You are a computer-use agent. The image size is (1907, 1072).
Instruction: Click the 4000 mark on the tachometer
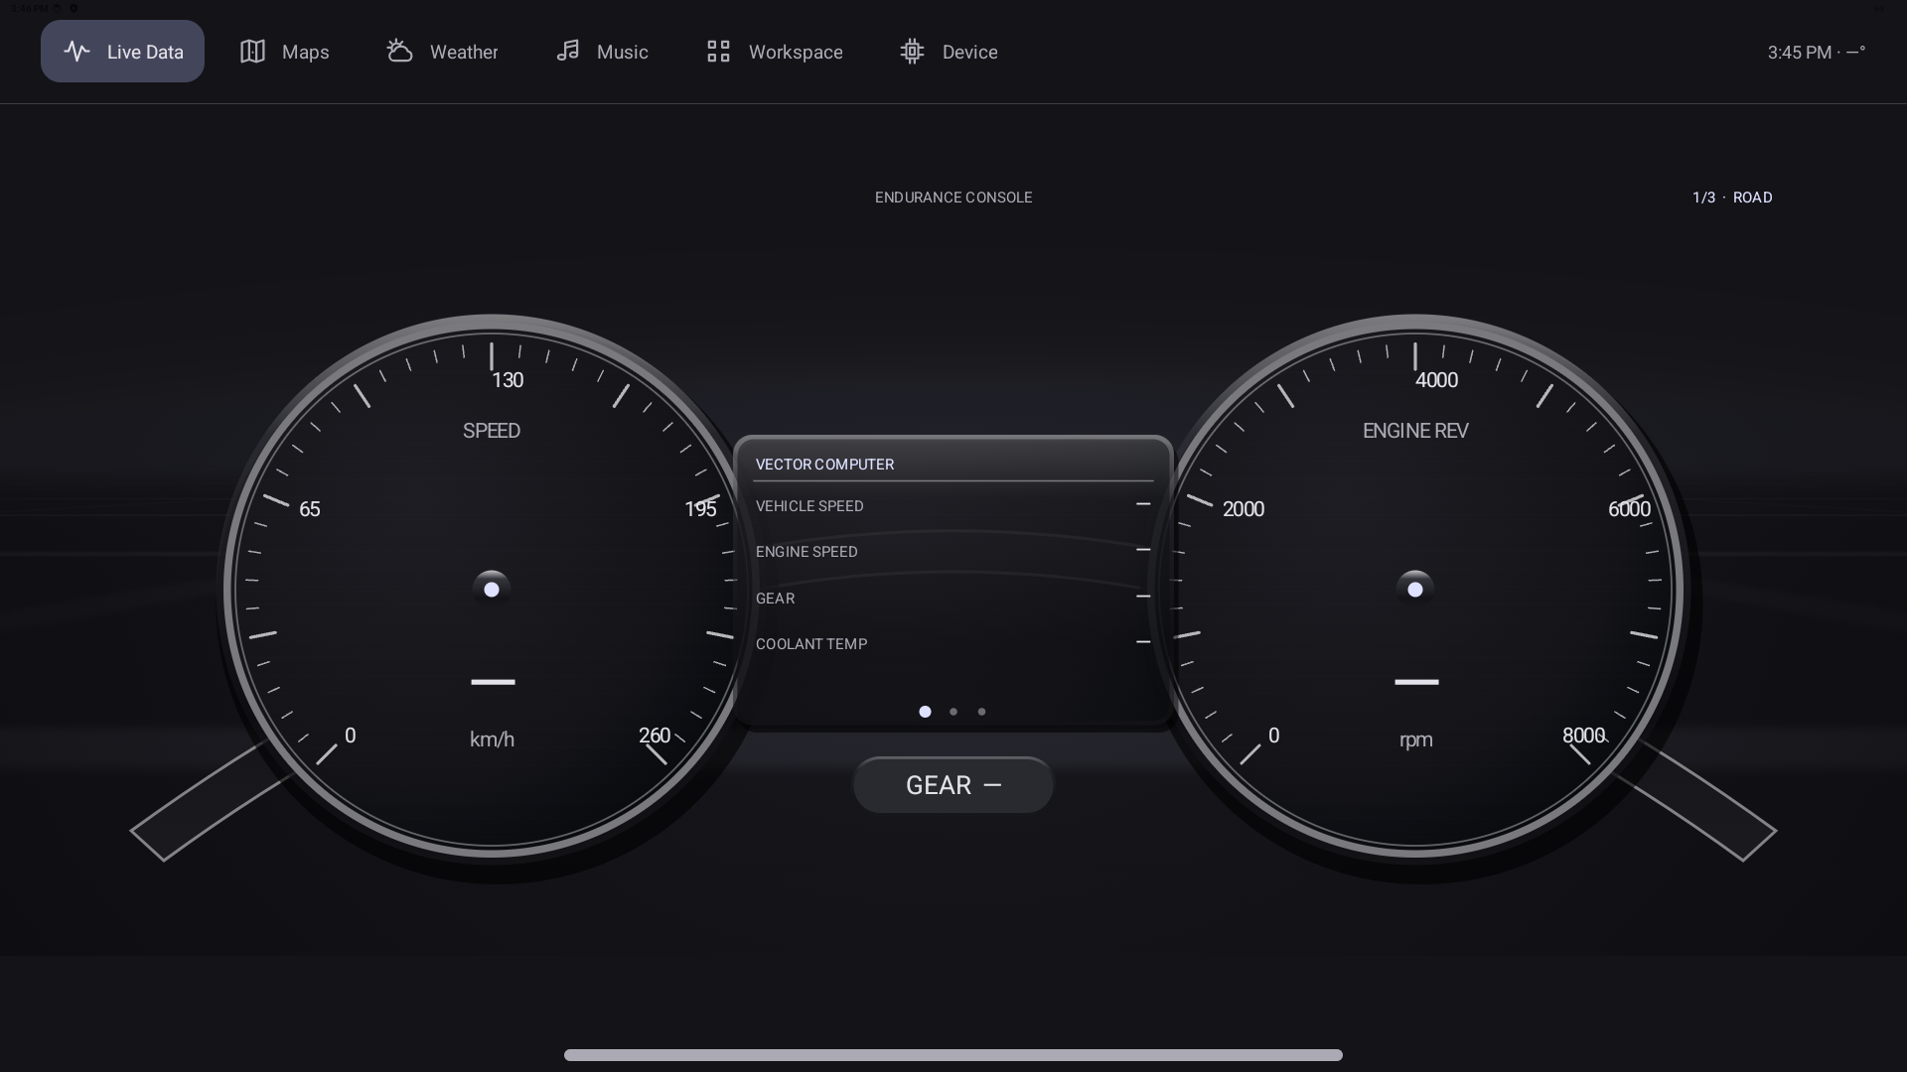click(1436, 380)
